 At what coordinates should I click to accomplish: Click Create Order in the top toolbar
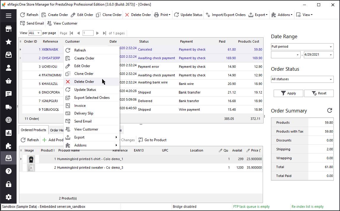tap(54, 15)
